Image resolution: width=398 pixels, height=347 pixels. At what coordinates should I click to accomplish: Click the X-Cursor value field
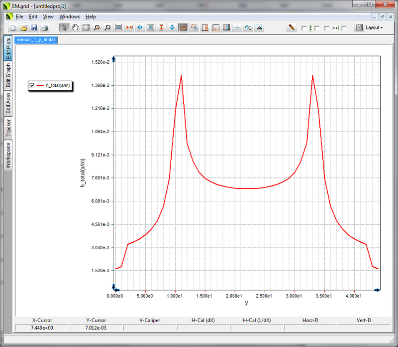pos(42,328)
